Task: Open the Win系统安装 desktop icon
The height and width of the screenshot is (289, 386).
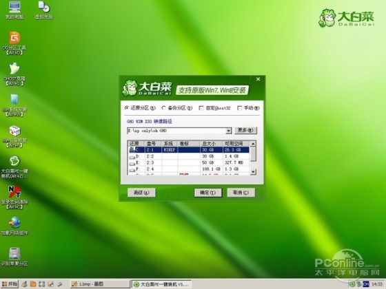Action: tap(14, 105)
